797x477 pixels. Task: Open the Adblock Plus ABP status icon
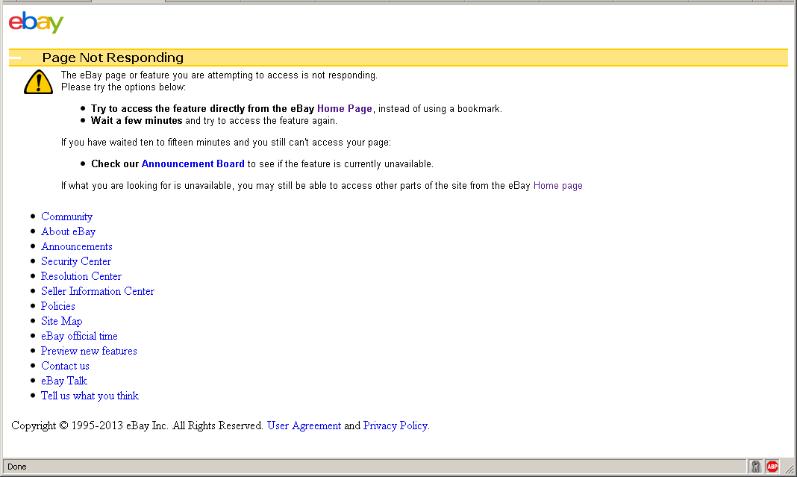click(772, 467)
